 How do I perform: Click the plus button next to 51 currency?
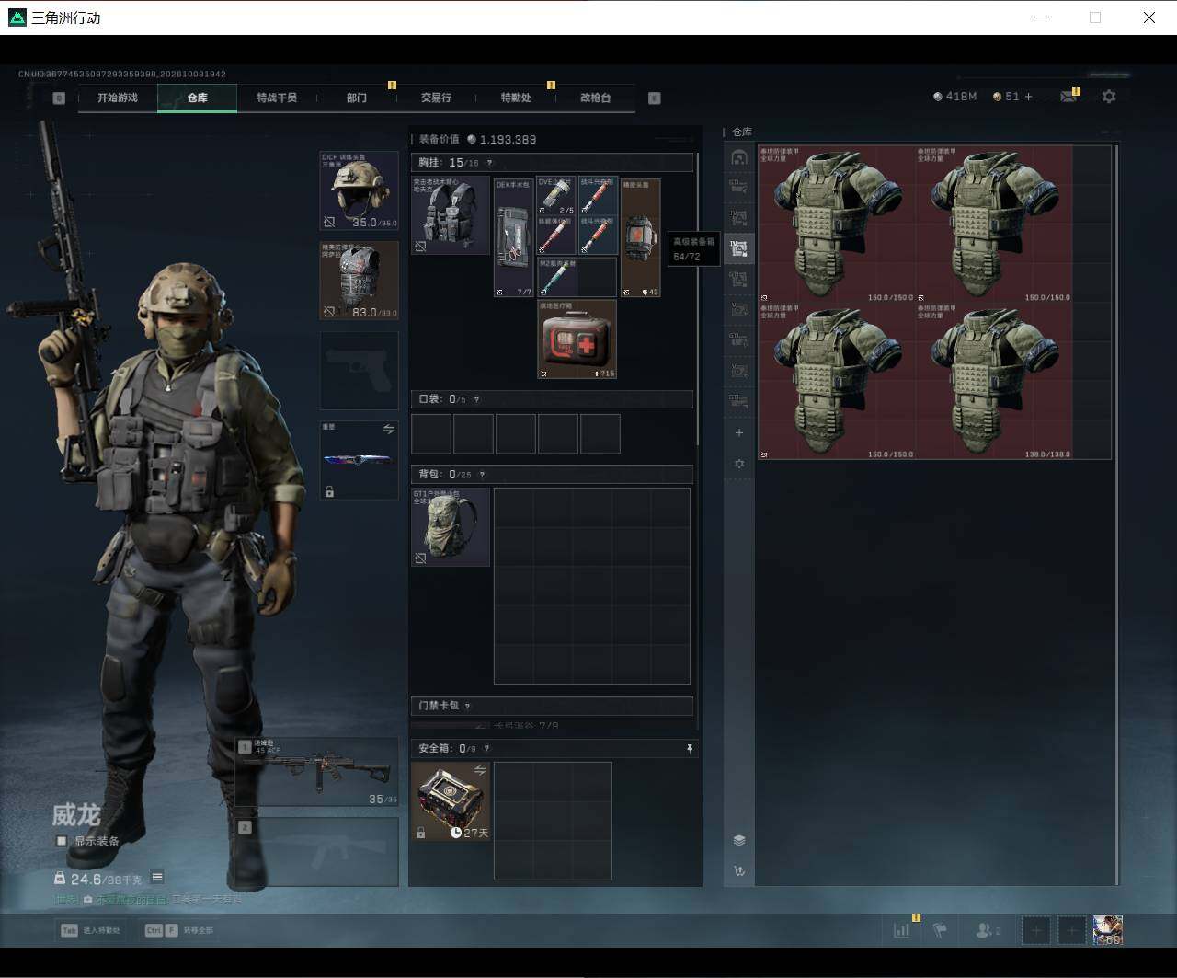pyautogui.click(x=1028, y=97)
